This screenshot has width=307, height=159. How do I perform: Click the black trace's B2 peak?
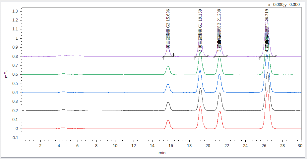(219, 94)
